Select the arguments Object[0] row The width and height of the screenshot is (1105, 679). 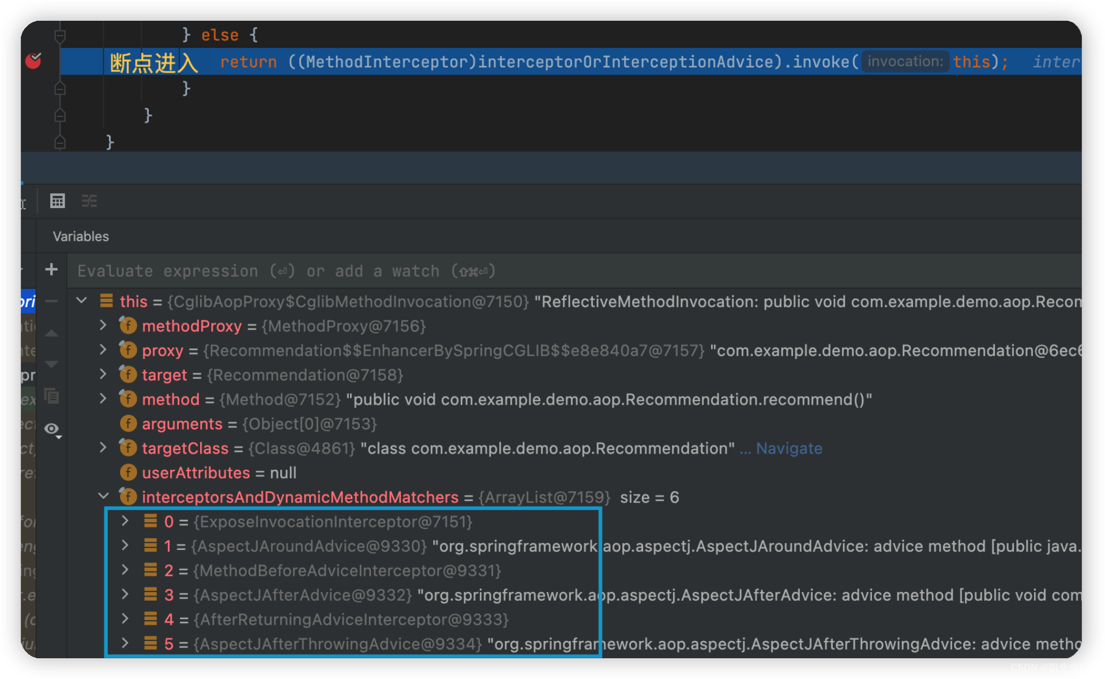click(x=574, y=424)
